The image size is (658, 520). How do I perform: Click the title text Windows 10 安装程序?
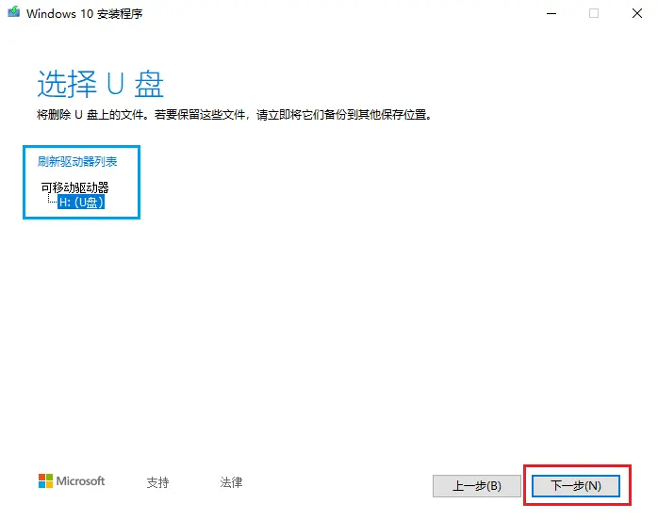(85, 14)
